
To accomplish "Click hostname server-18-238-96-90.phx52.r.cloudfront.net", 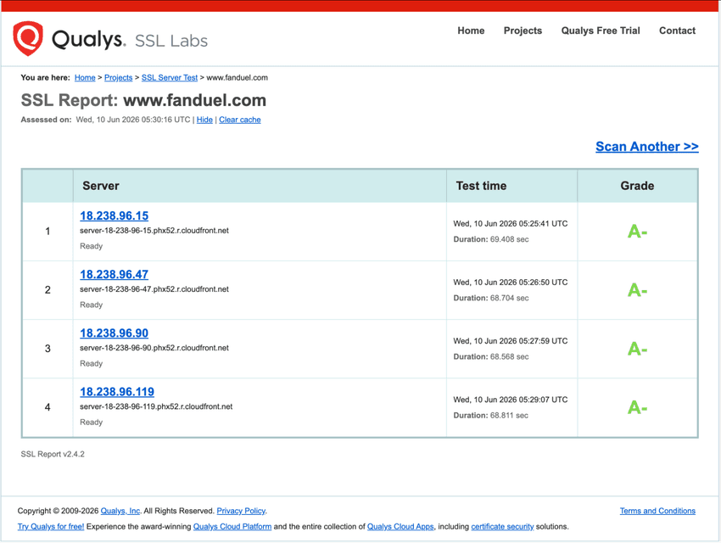I will (154, 348).
